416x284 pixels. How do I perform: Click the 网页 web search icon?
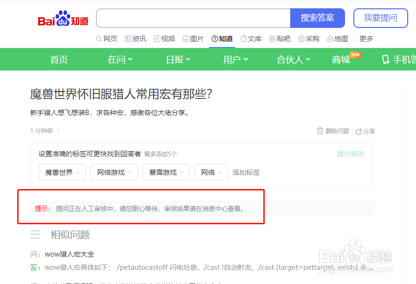point(98,39)
